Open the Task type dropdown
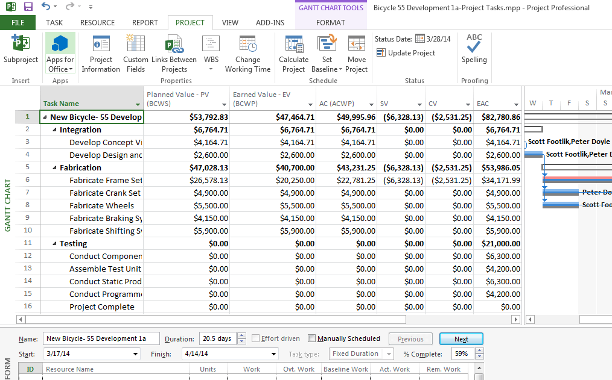Viewport: 612px width, 380px height. [x=389, y=354]
